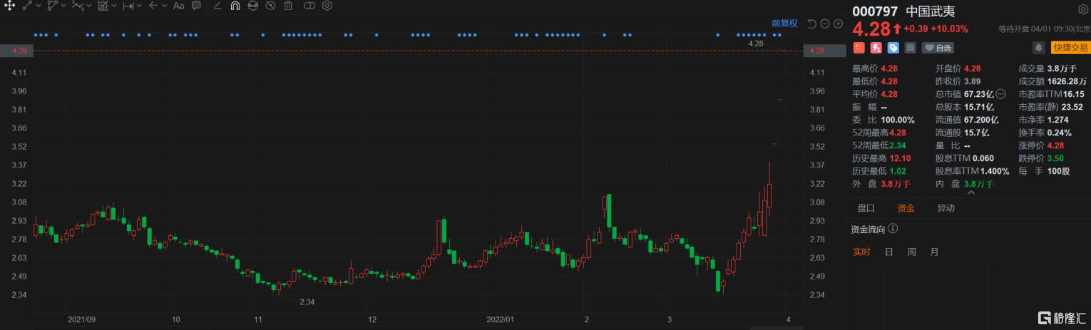Expand the measurement tool dropdown
Image resolution: width=1091 pixels, height=330 pixels.
tap(139, 6)
